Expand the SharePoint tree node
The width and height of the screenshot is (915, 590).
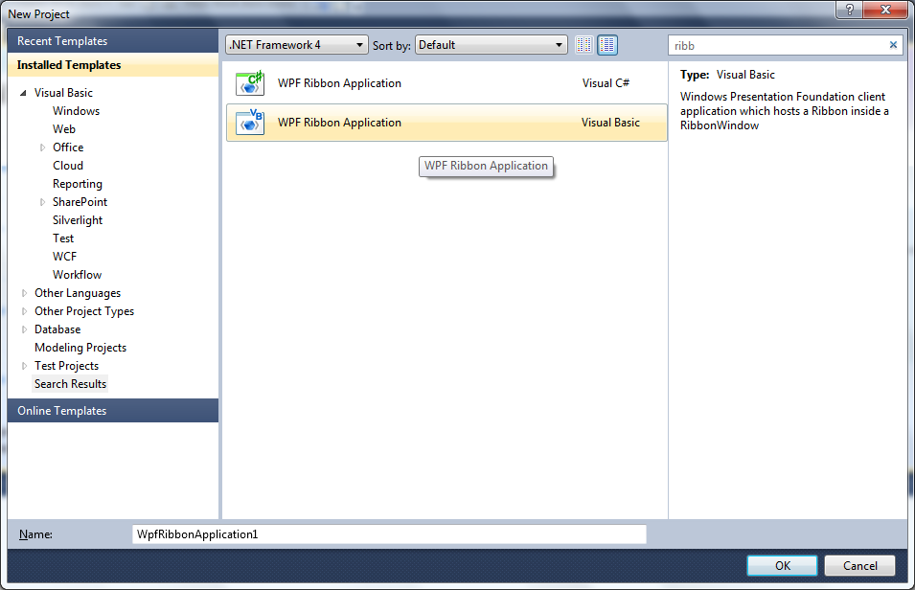pos(42,202)
